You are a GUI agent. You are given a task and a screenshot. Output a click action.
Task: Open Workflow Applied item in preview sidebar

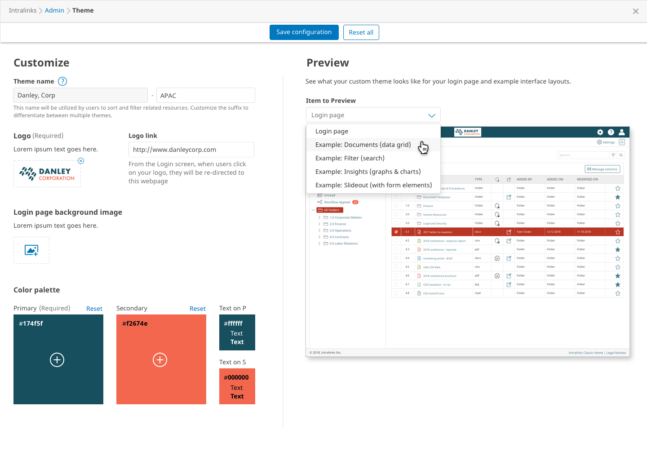pos(337,202)
